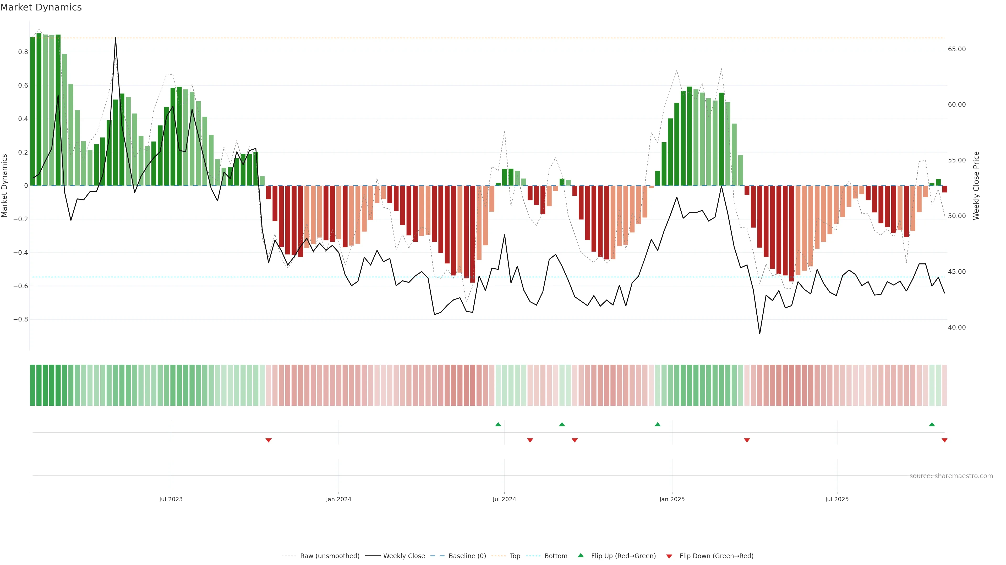Click the Jul 2023 x-axis label
The height and width of the screenshot is (565, 1006).
coord(171,499)
